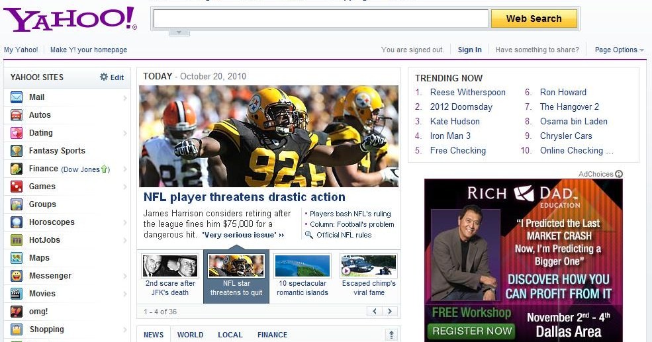This screenshot has height=342, width=652.
Task: Select the Fantasy Sports trophy icon
Action: point(17,151)
